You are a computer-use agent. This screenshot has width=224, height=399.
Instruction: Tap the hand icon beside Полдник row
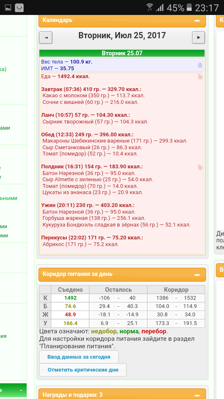(200, 167)
